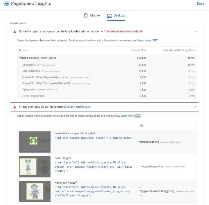
Task: Click the Main-Thread Blocking Time header
Action: [179, 50]
